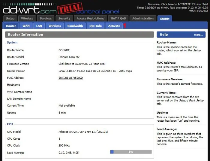Select the Status main tab
The image size is (210, 161).
tap(165, 19)
